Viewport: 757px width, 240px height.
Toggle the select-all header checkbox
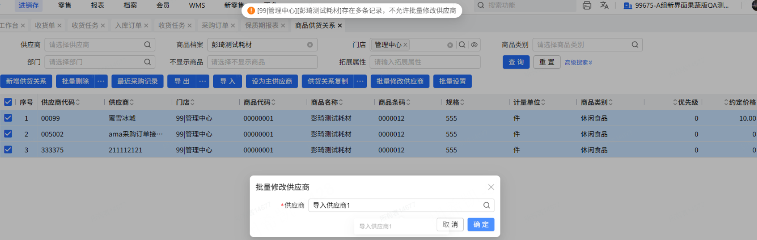click(x=8, y=102)
